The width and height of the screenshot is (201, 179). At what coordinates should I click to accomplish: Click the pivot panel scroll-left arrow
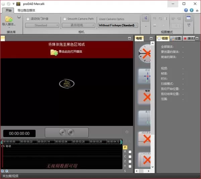coord(137,171)
